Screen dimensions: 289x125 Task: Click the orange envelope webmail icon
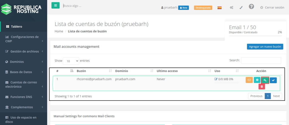click(249, 80)
